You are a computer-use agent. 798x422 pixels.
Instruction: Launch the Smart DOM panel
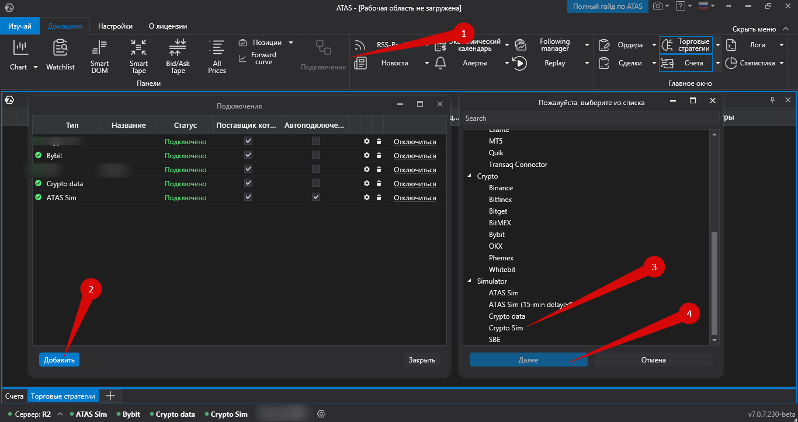tap(99, 57)
